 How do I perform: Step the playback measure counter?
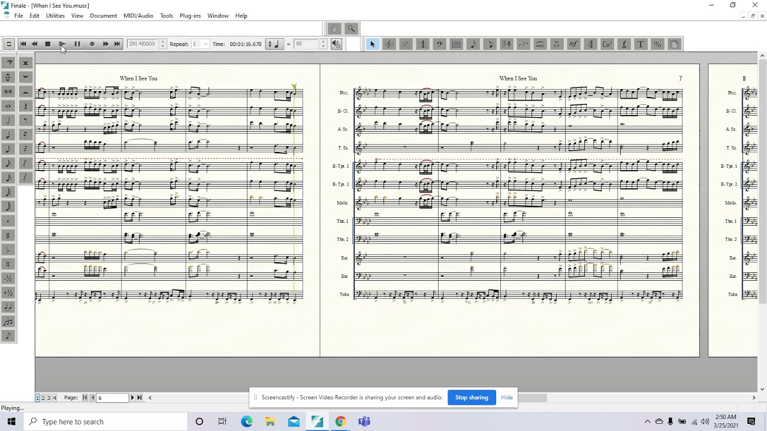pos(162,44)
